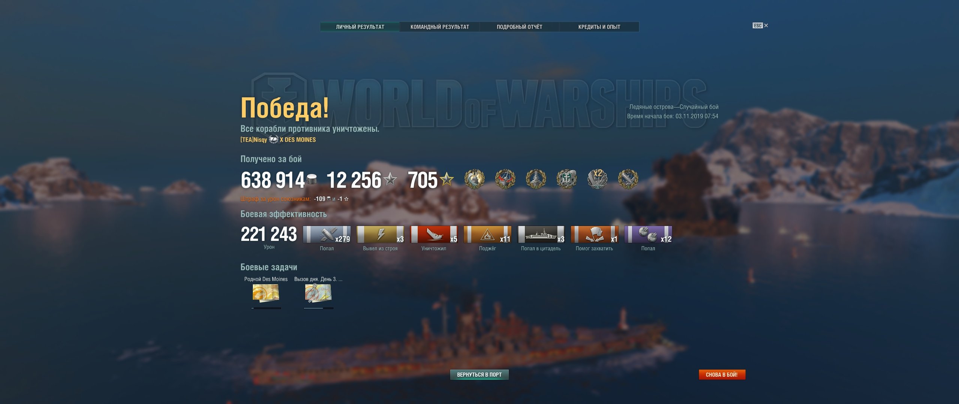Image resolution: width=959 pixels, height=404 pixels.
Task: Click the first achievement medal icon
Action: (474, 179)
